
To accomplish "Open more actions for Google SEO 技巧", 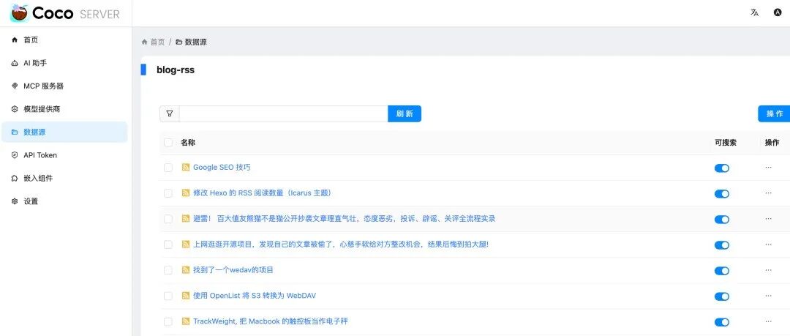I will (x=768, y=168).
